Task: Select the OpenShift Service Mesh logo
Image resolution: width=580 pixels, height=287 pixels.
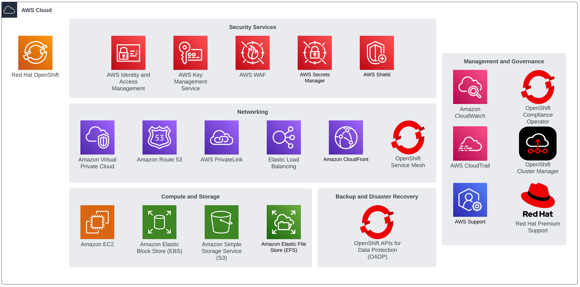Action: click(408, 138)
